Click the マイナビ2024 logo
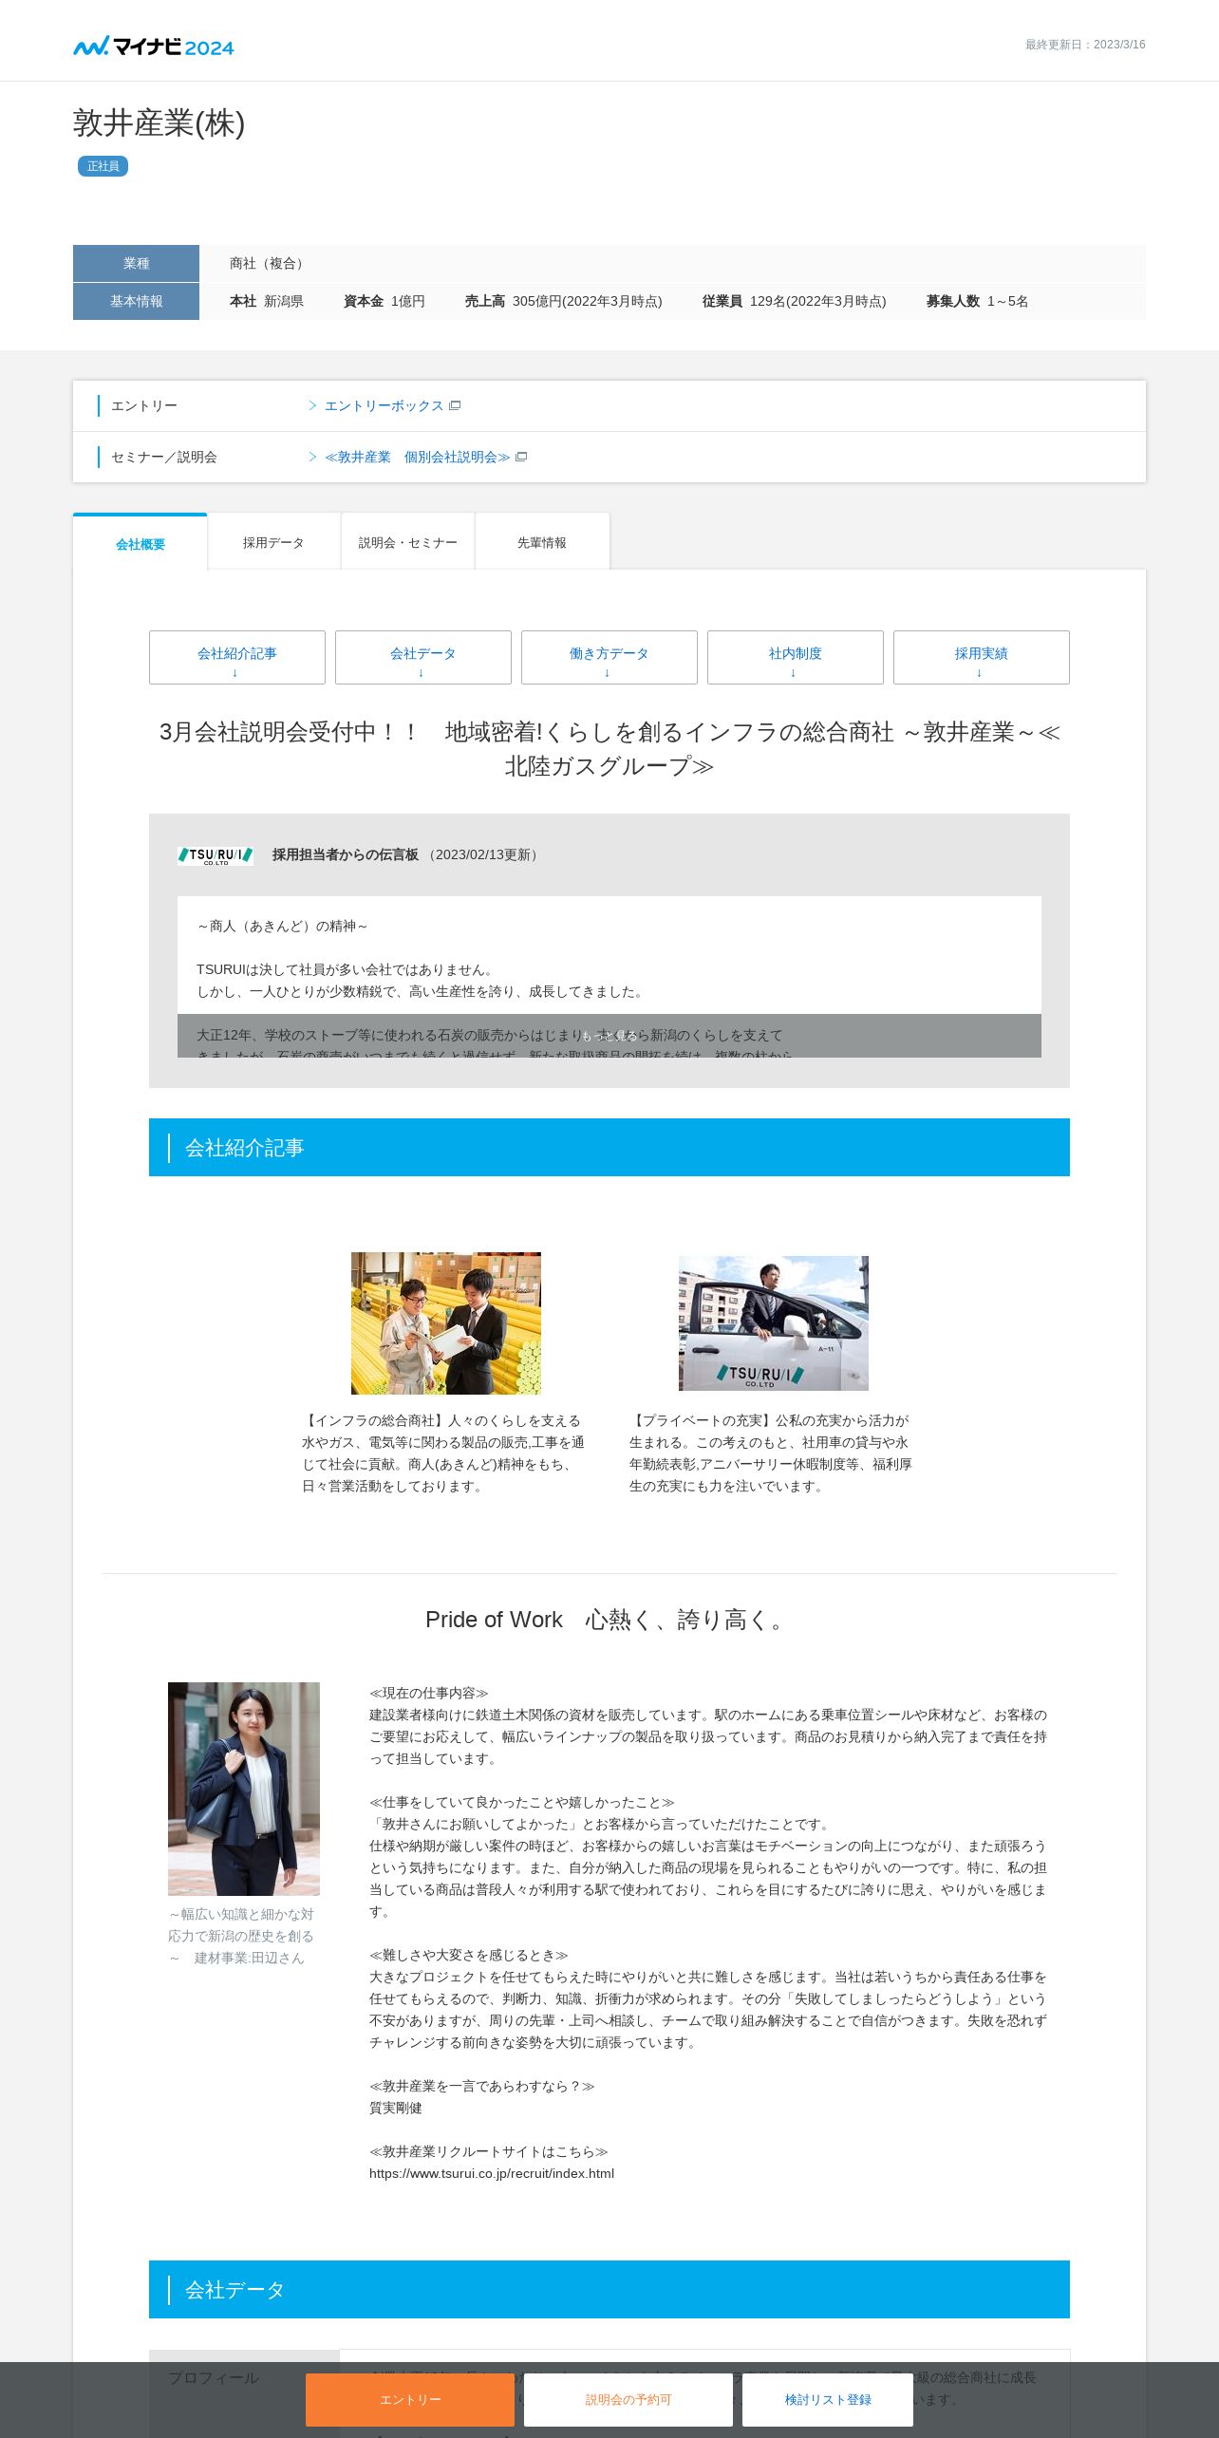Image resolution: width=1219 pixels, height=2438 pixels. [x=154, y=47]
